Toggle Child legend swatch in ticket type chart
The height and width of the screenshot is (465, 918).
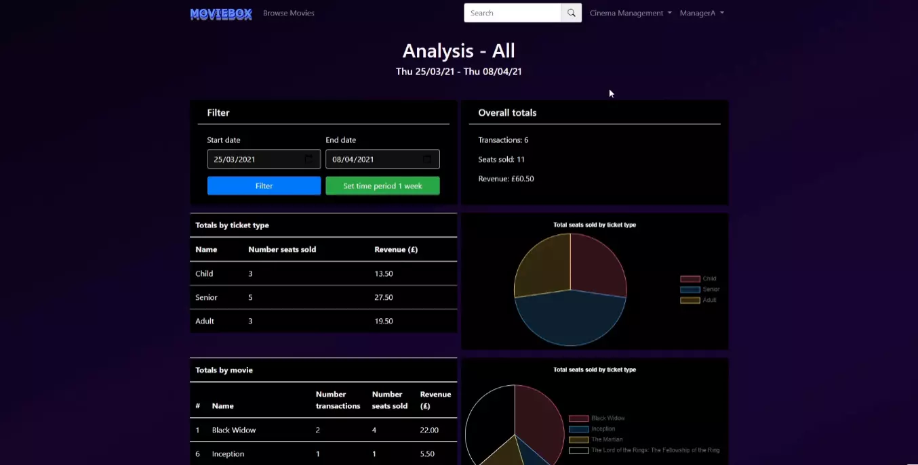tap(690, 279)
